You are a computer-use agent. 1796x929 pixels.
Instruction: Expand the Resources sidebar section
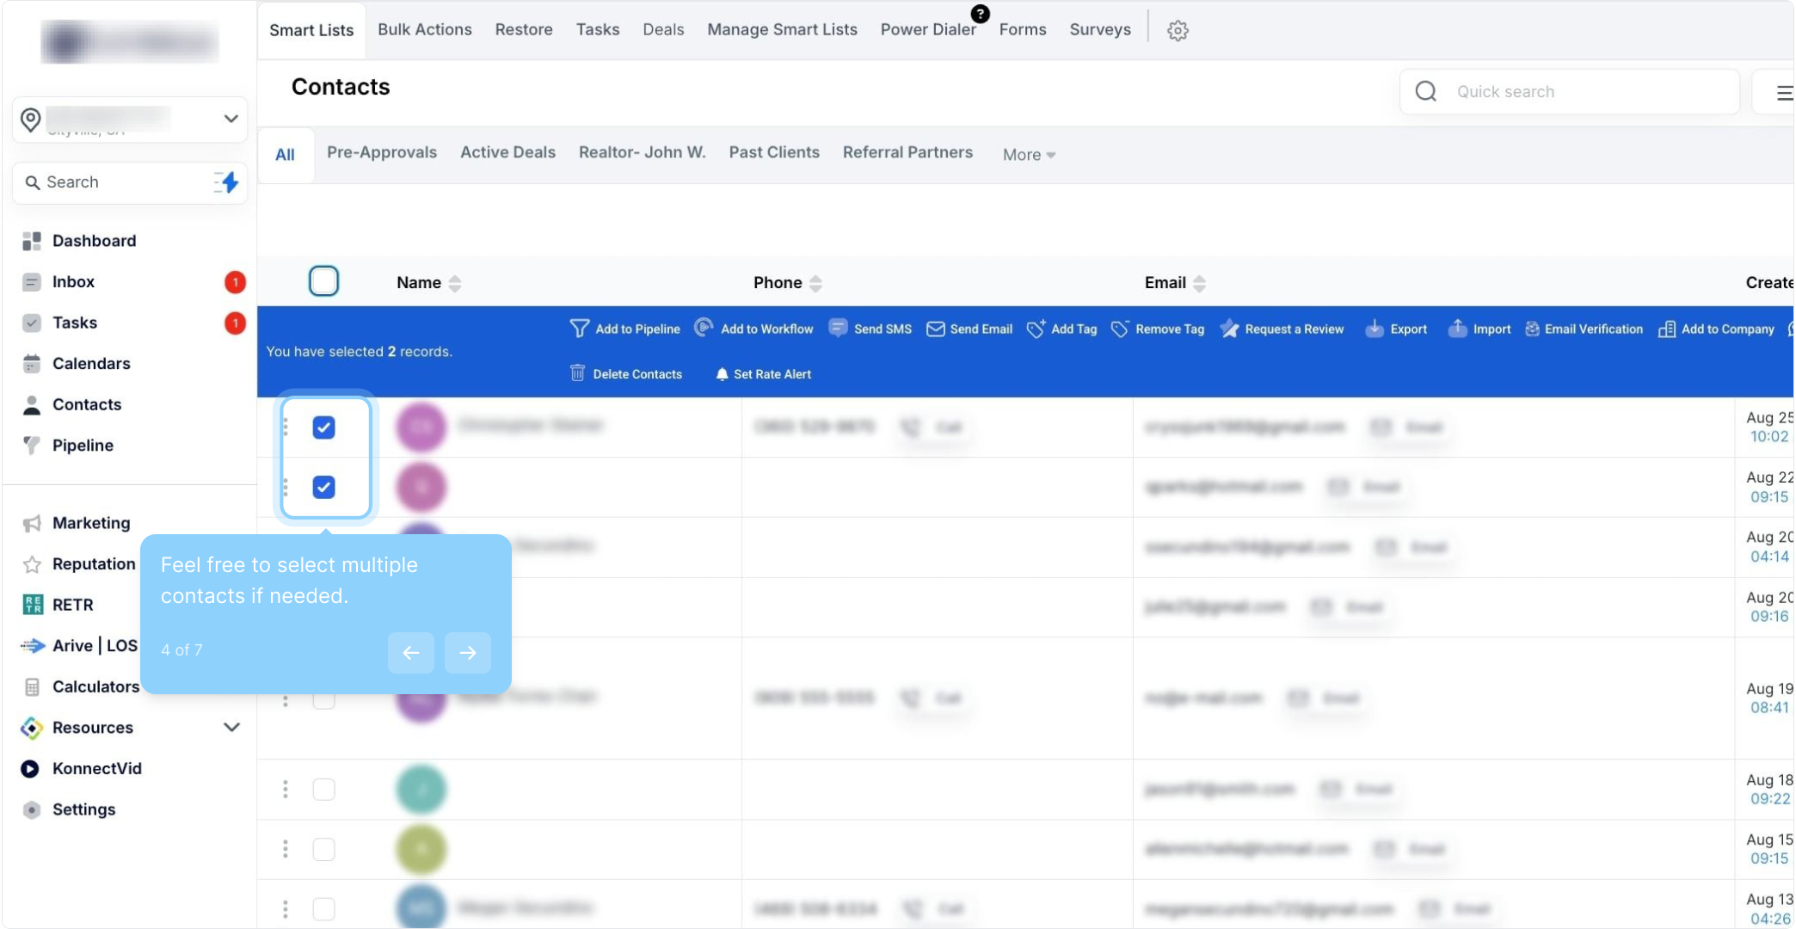click(231, 727)
